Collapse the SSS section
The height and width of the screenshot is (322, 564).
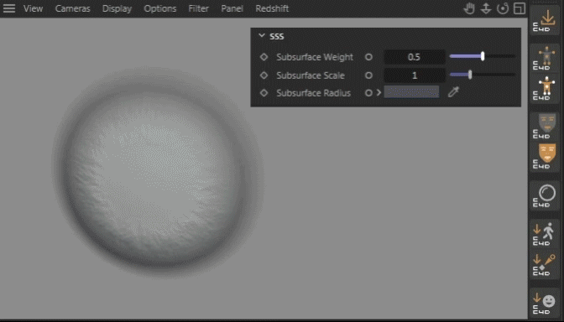tap(262, 36)
